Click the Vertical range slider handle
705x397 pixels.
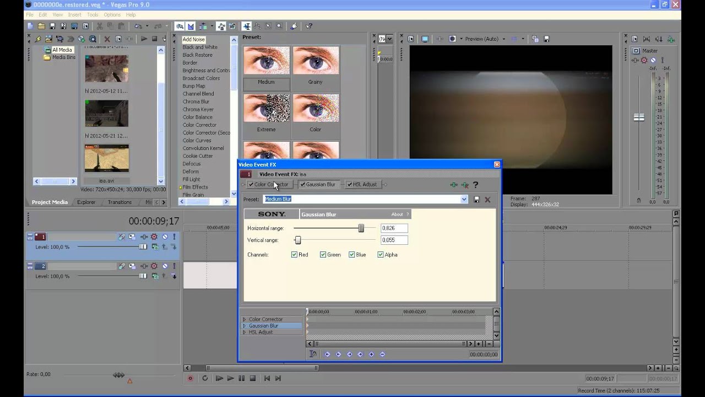coord(298,240)
